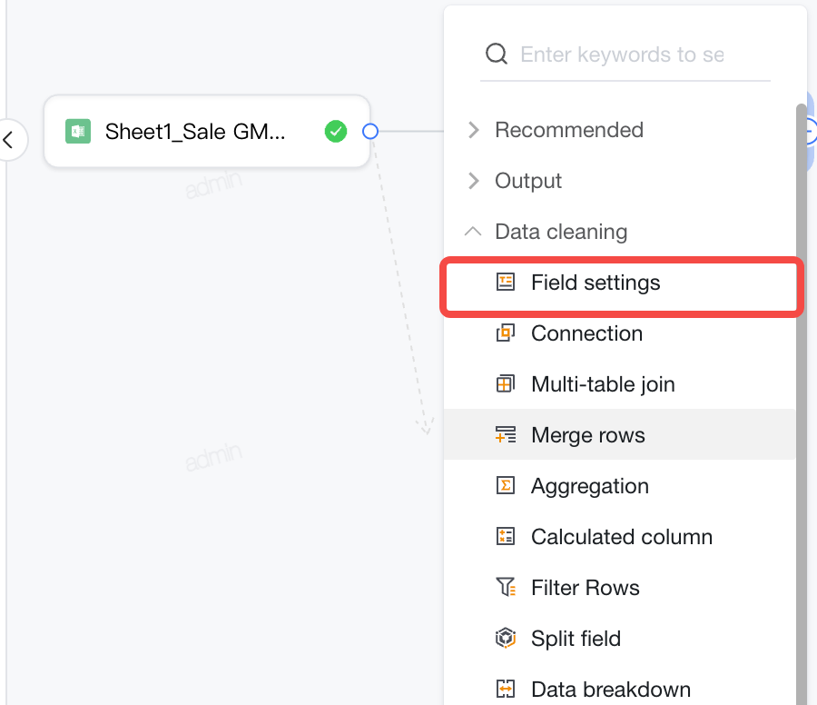The width and height of the screenshot is (817, 705).
Task: Click the magnifier search icon
Action: coord(496,54)
